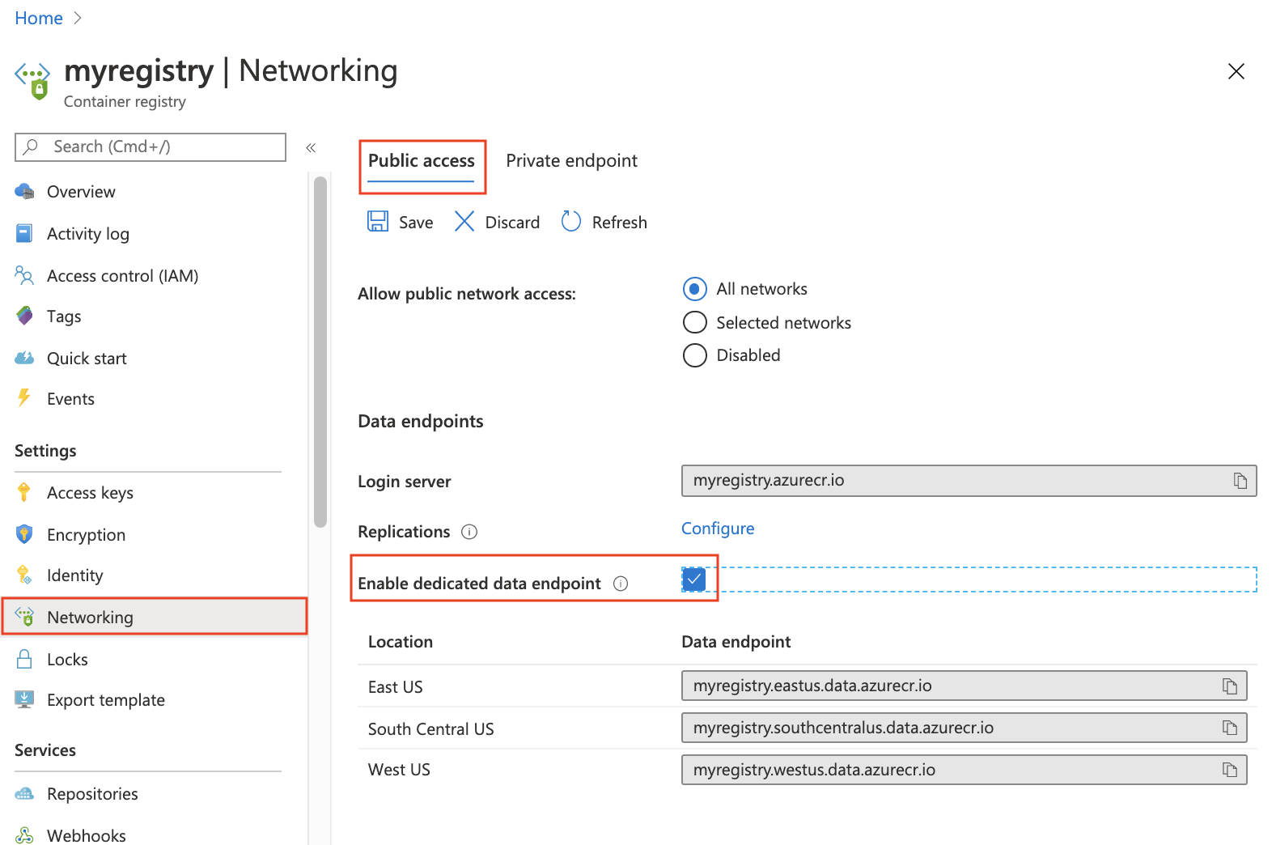Click the Save disk icon
This screenshot has width=1272, height=845.
378,222
